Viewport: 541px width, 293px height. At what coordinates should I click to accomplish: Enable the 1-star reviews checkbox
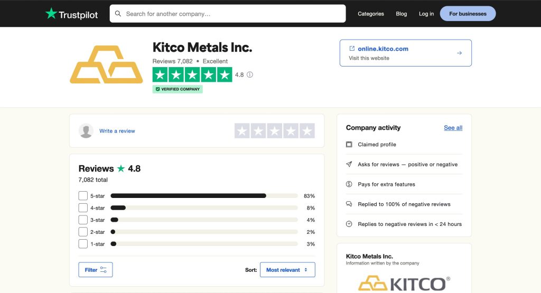pos(83,244)
